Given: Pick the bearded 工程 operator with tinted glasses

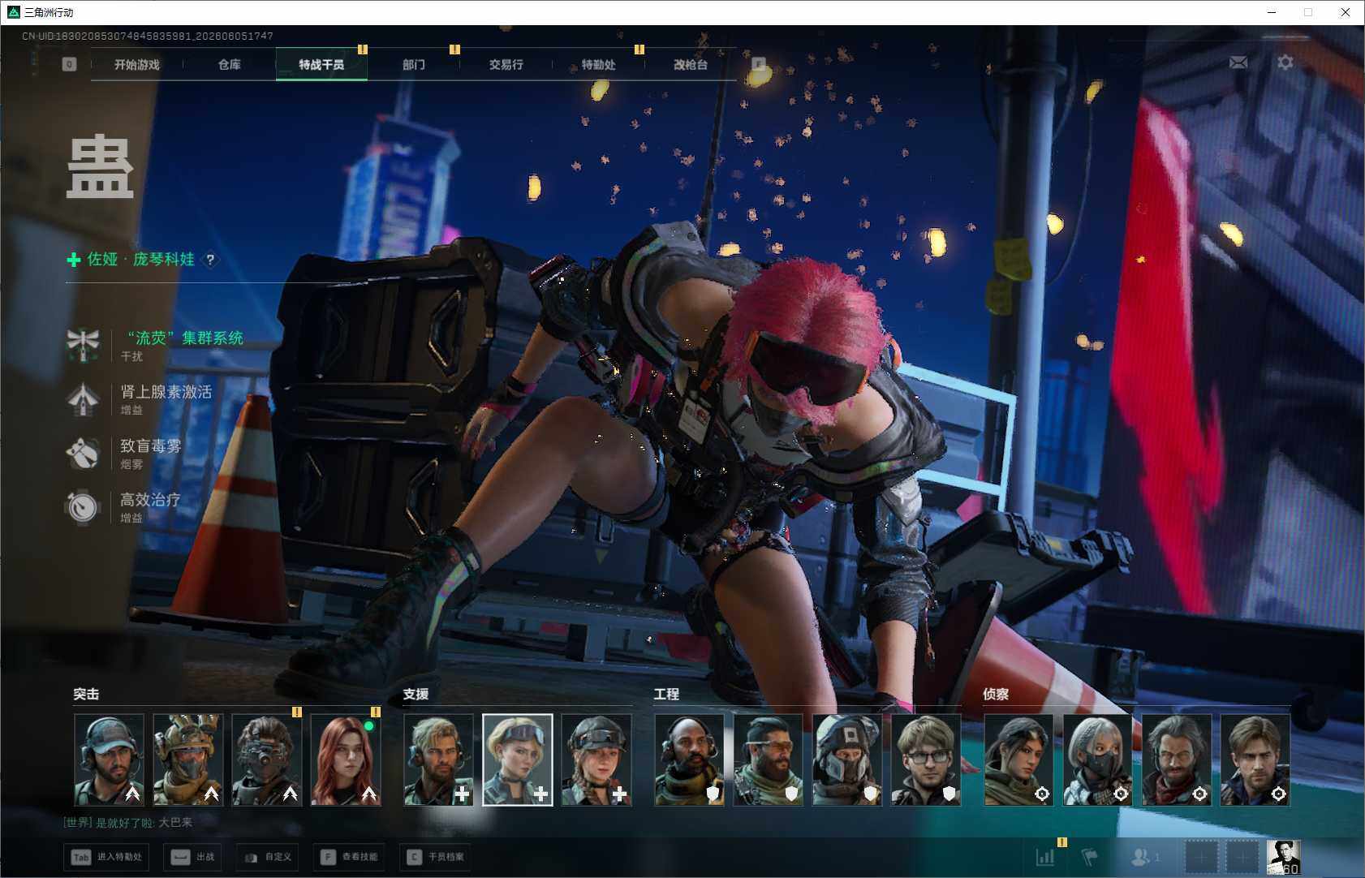Looking at the screenshot, I should coord(769,760).
